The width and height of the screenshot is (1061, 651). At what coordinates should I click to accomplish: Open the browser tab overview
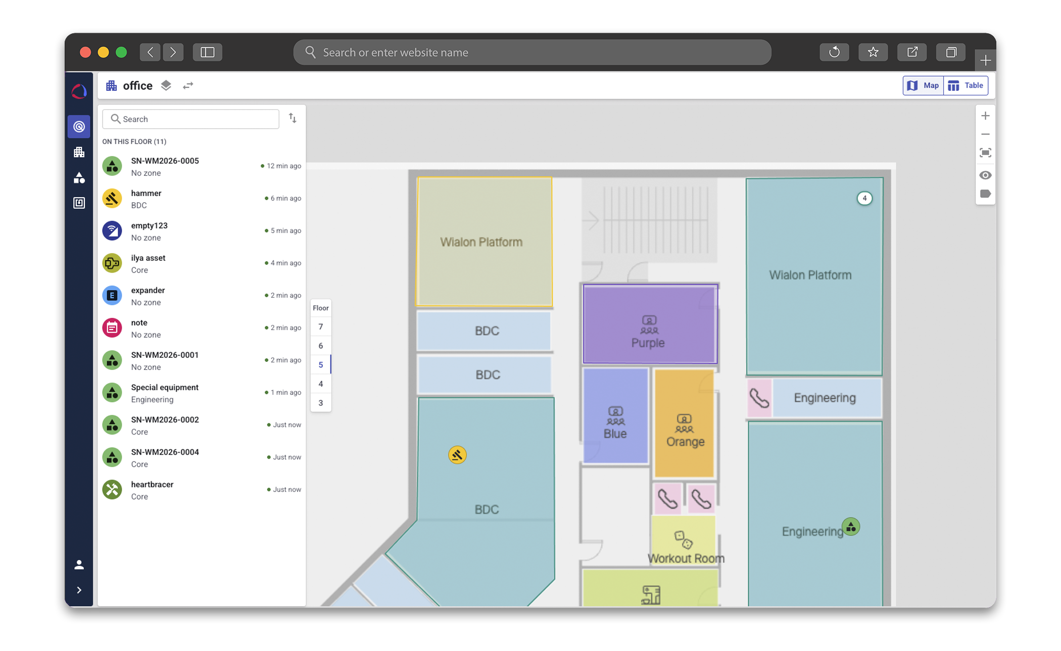pyautogui.click(x=951, y=52)
